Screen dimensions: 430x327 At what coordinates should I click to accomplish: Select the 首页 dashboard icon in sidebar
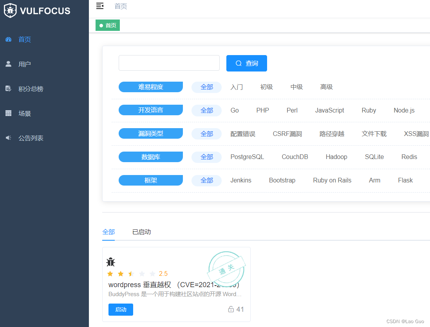[9, 39]
